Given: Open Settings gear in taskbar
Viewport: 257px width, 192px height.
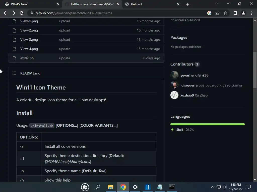Looking at the screenshot, I should tap(135, 187).
